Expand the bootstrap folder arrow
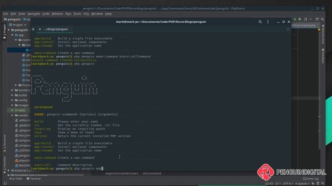This screenshot has width=332, height=186. [x=12, y=90]
